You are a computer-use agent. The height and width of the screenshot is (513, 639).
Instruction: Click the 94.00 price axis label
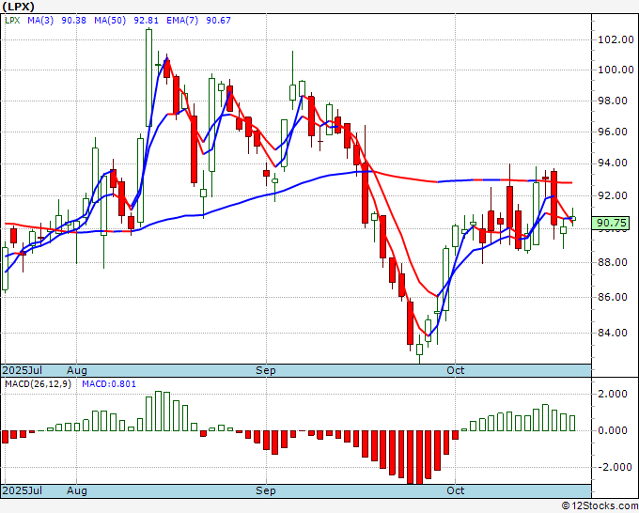click(x=613, y=163)
